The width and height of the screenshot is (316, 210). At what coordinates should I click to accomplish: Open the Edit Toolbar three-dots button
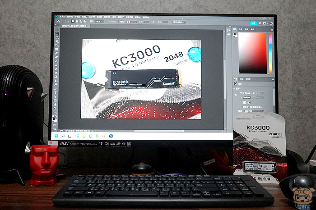55,113
